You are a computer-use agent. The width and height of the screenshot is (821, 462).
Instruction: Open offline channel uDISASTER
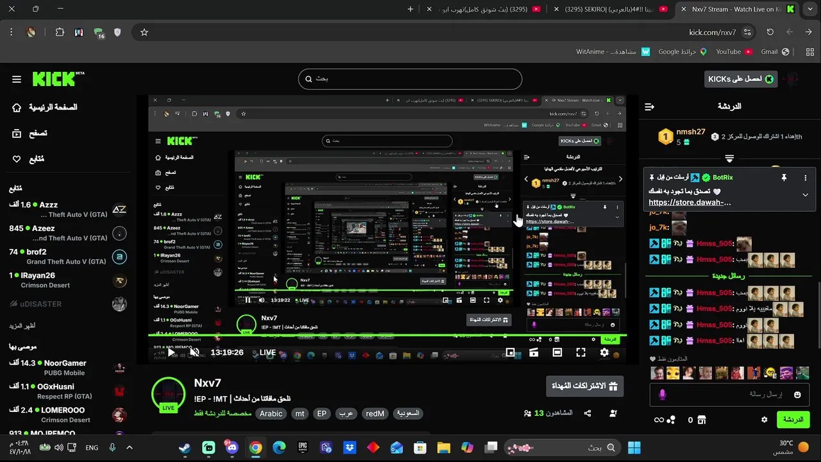67,304
